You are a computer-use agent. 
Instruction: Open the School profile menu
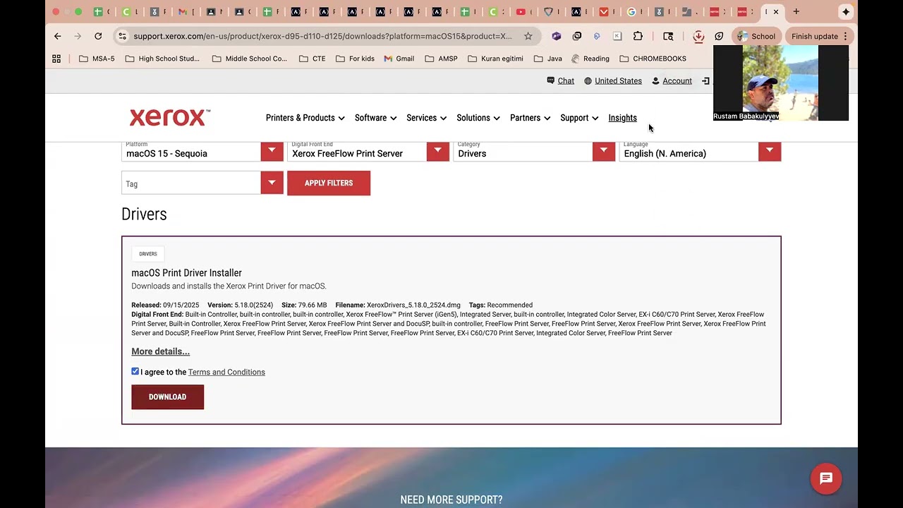pyautogui.click(x=756, y=36)
